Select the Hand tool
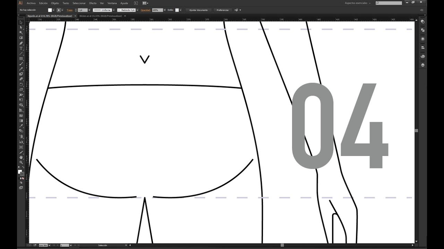Screen dimensions: 444x249 coord(21,157)
